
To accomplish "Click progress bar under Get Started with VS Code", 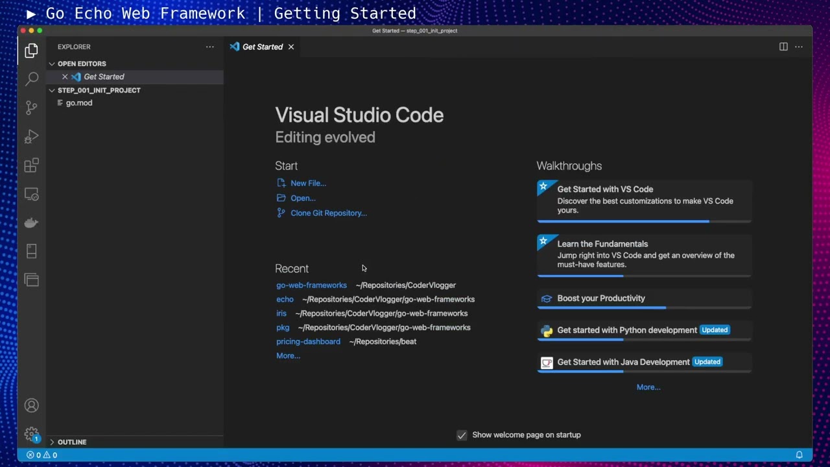I will [x=644, y=221].
